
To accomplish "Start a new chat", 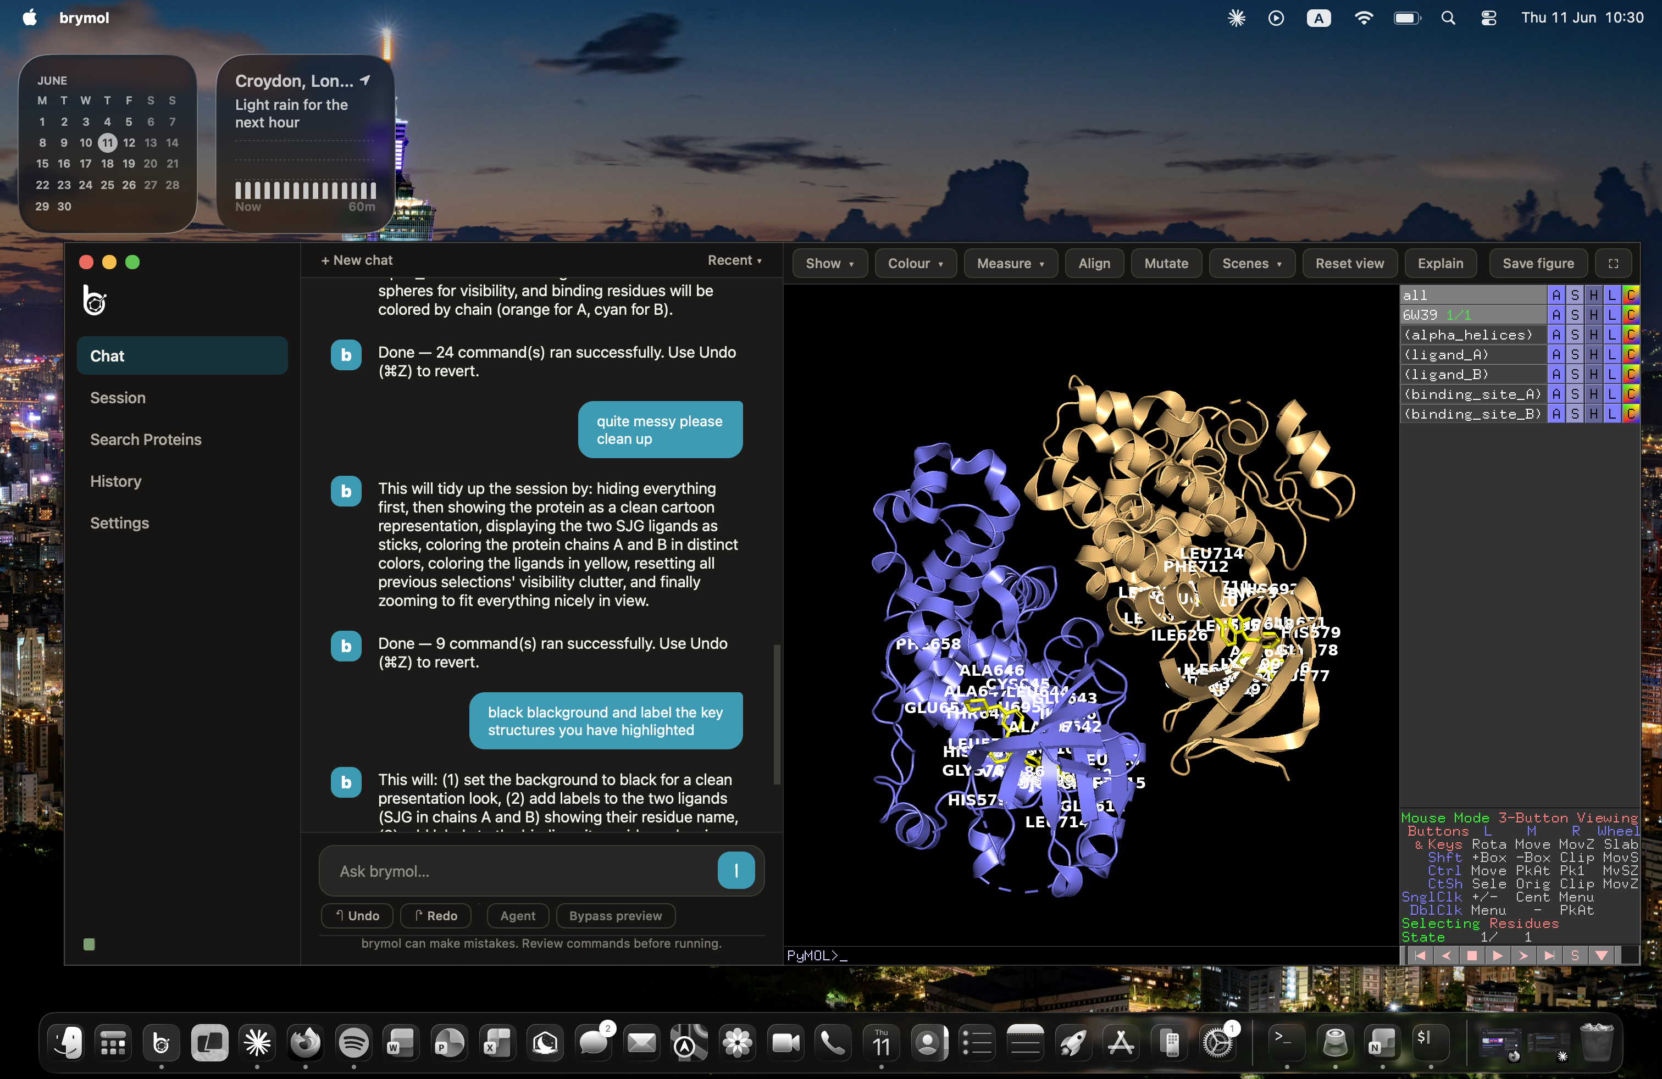I will pos(357,260).
